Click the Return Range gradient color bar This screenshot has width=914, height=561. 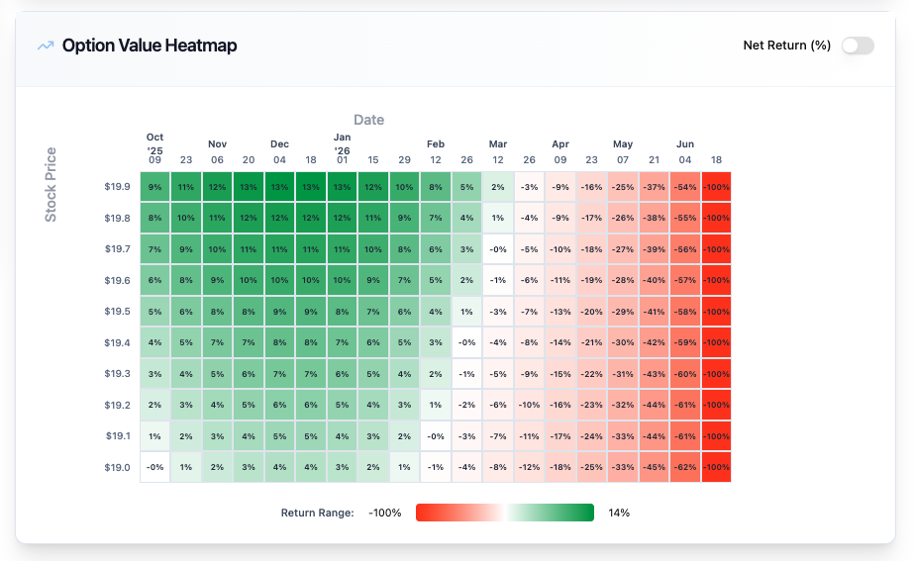pyautogui.click(x=504, y=513)
